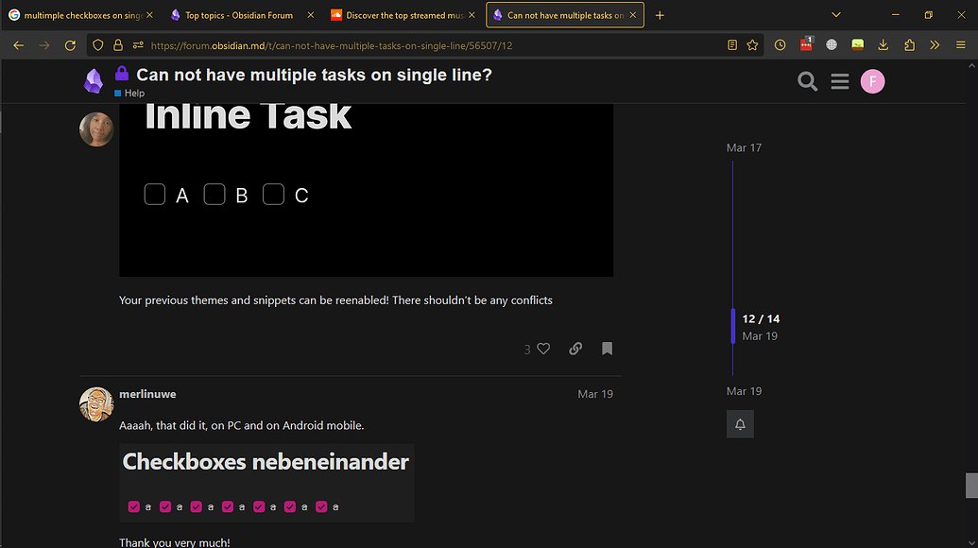Screen dimensions: 978x548
Task: Expand the extensions overflow chevron
Action: pyautogui.click(x=935, y=44)
